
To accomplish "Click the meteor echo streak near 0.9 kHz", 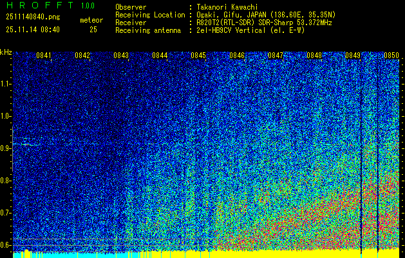I will [28, 144].
